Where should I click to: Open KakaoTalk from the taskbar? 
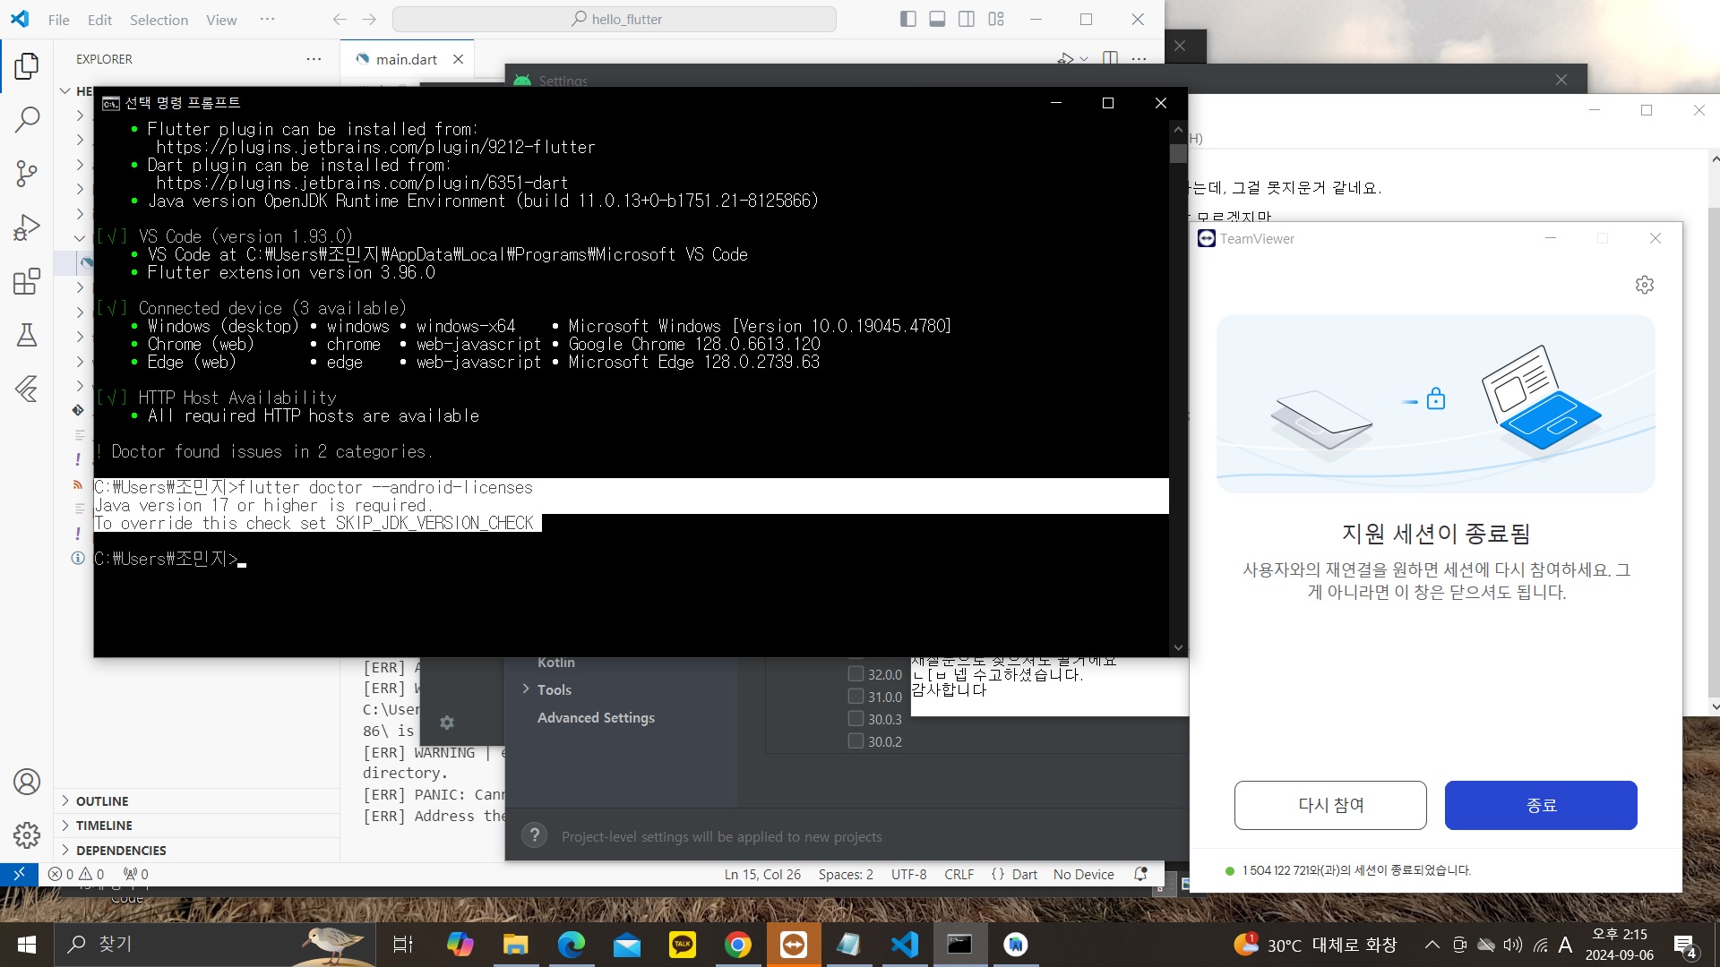(683, 945)
